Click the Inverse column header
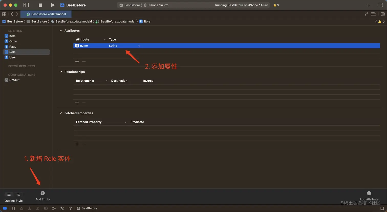The image size is (387, 212). coord(148,81)
